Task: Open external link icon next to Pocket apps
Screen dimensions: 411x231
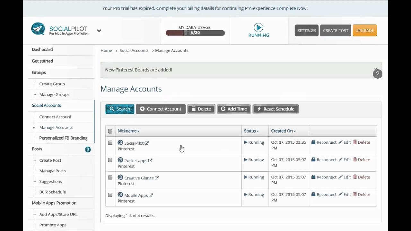Action: (150, 160)
